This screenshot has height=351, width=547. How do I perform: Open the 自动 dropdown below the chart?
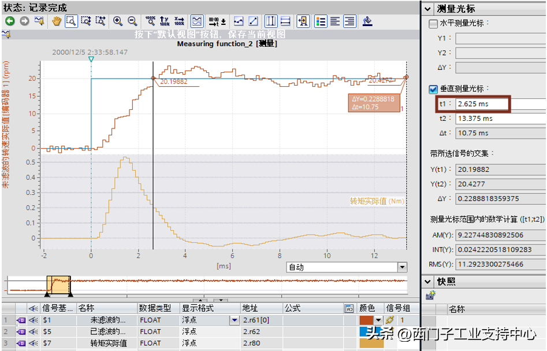coord(402,267)
